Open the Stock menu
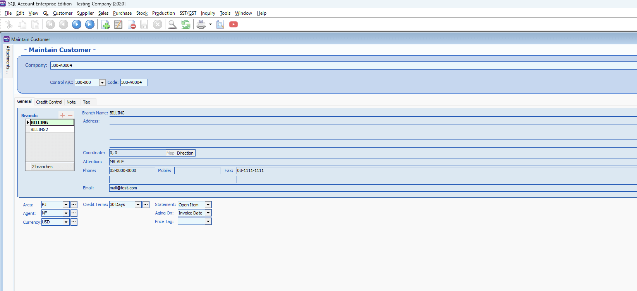The image size is (637, 291). [142, 13]
